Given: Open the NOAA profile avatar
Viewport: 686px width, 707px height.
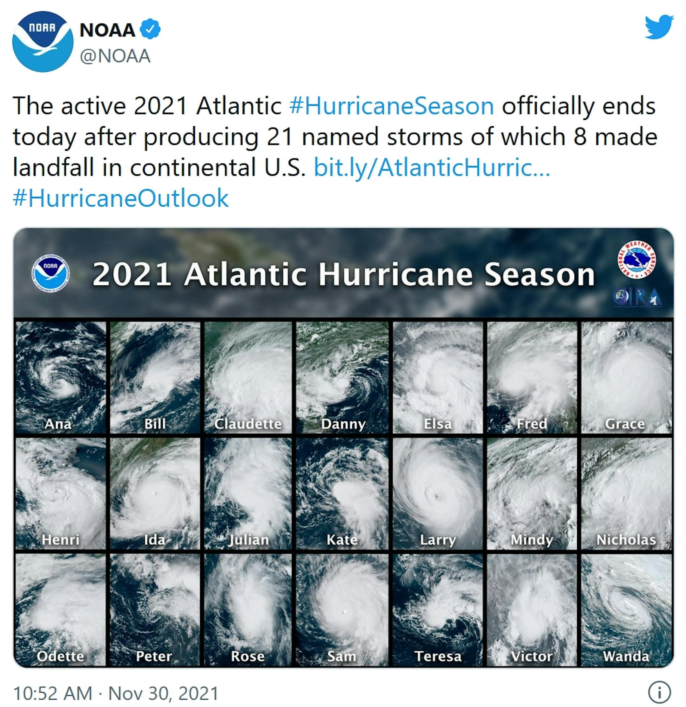Looking at the screenshot, I should pyautogui.click(x=43, y=42).
